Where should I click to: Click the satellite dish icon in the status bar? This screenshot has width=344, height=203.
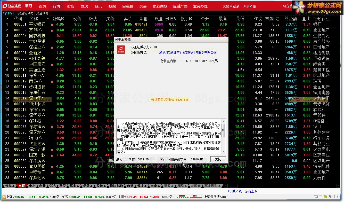coord(330,197)
